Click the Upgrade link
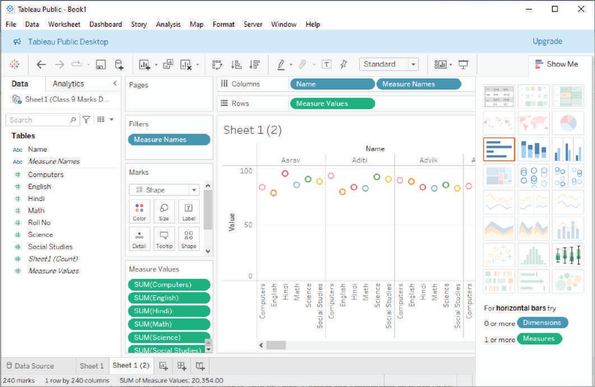 coord(547,41)
